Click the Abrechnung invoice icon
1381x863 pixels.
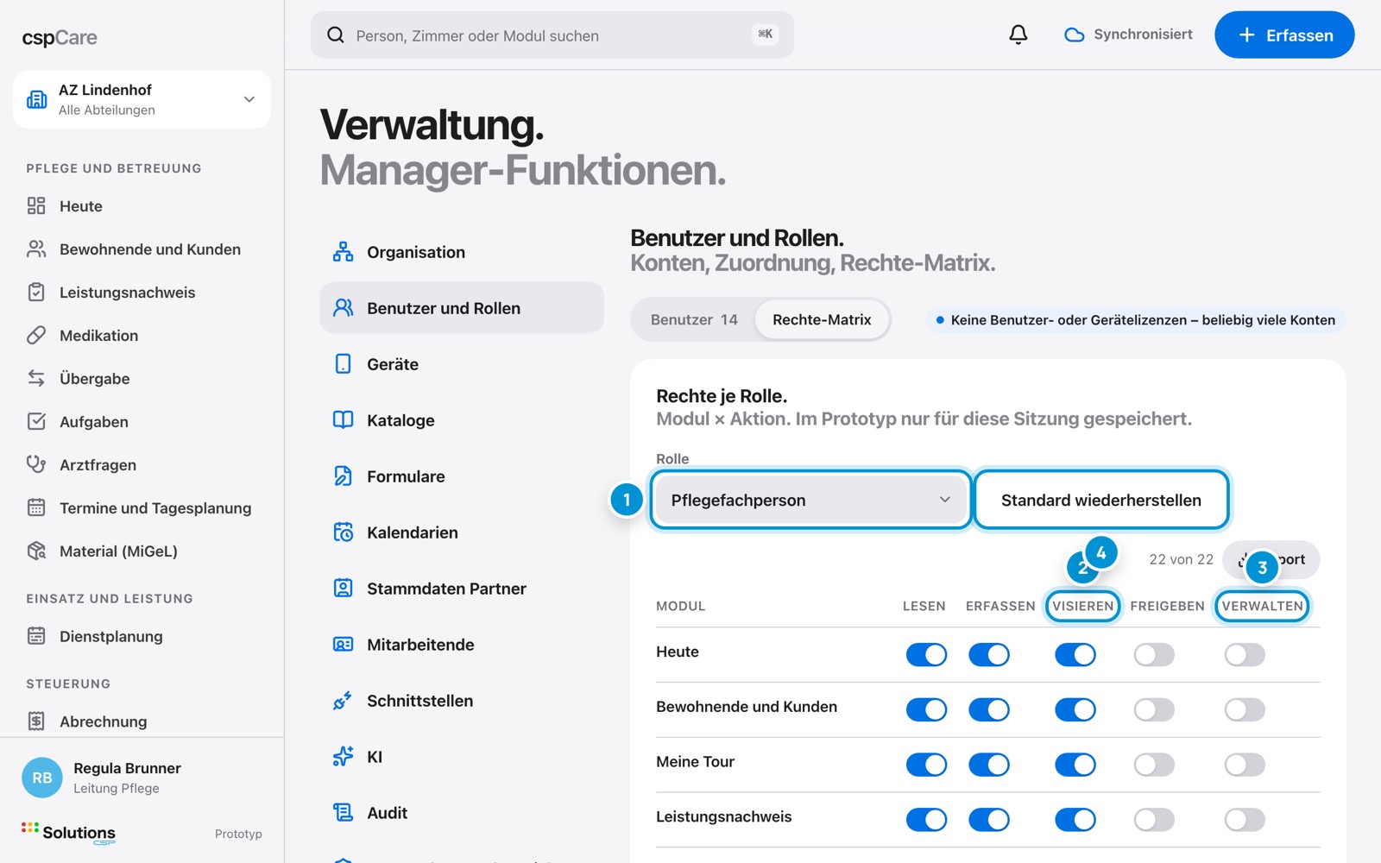pyautogui.click(x=36, y=721)
